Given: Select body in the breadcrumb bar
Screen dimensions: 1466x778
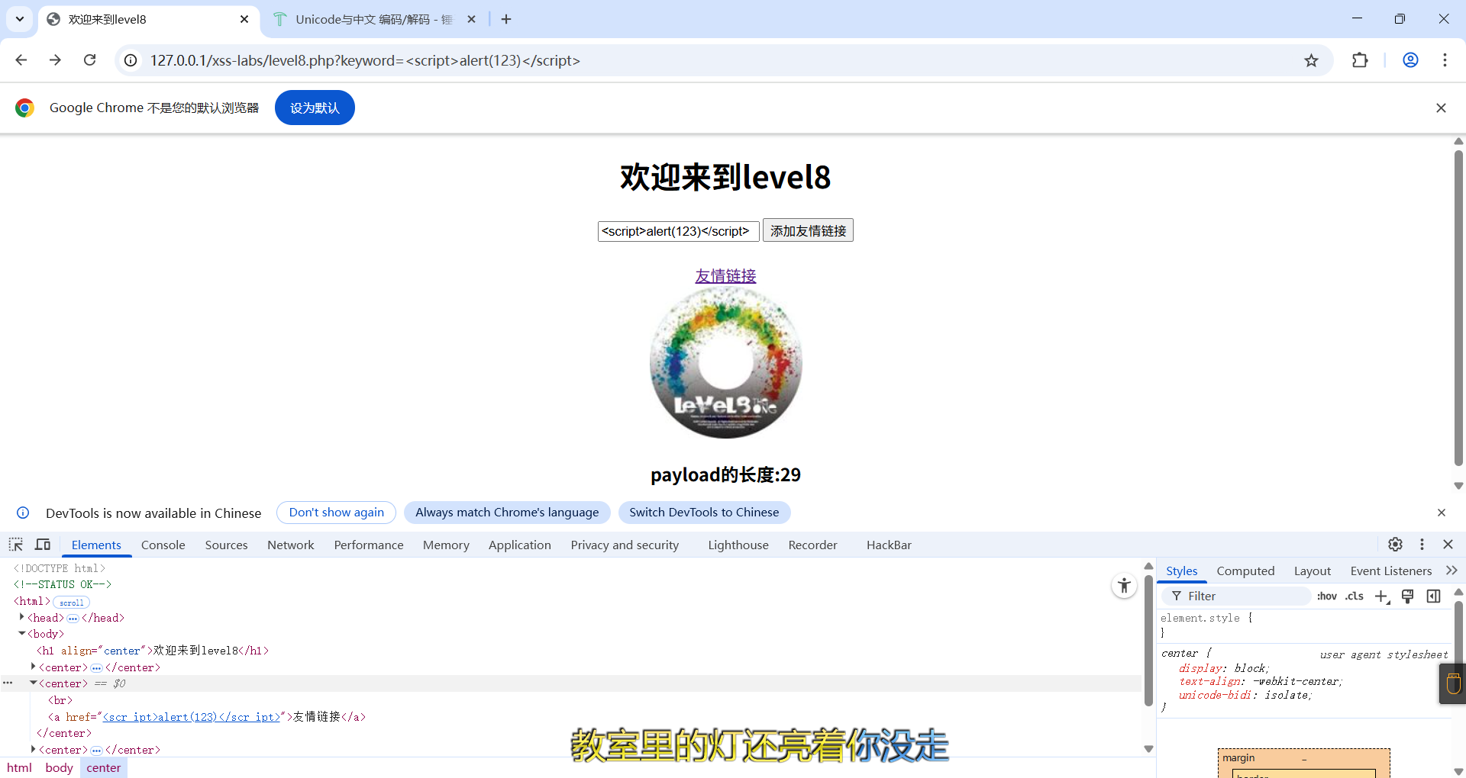Looking at the screenshot, I should (x=59, y=767).
